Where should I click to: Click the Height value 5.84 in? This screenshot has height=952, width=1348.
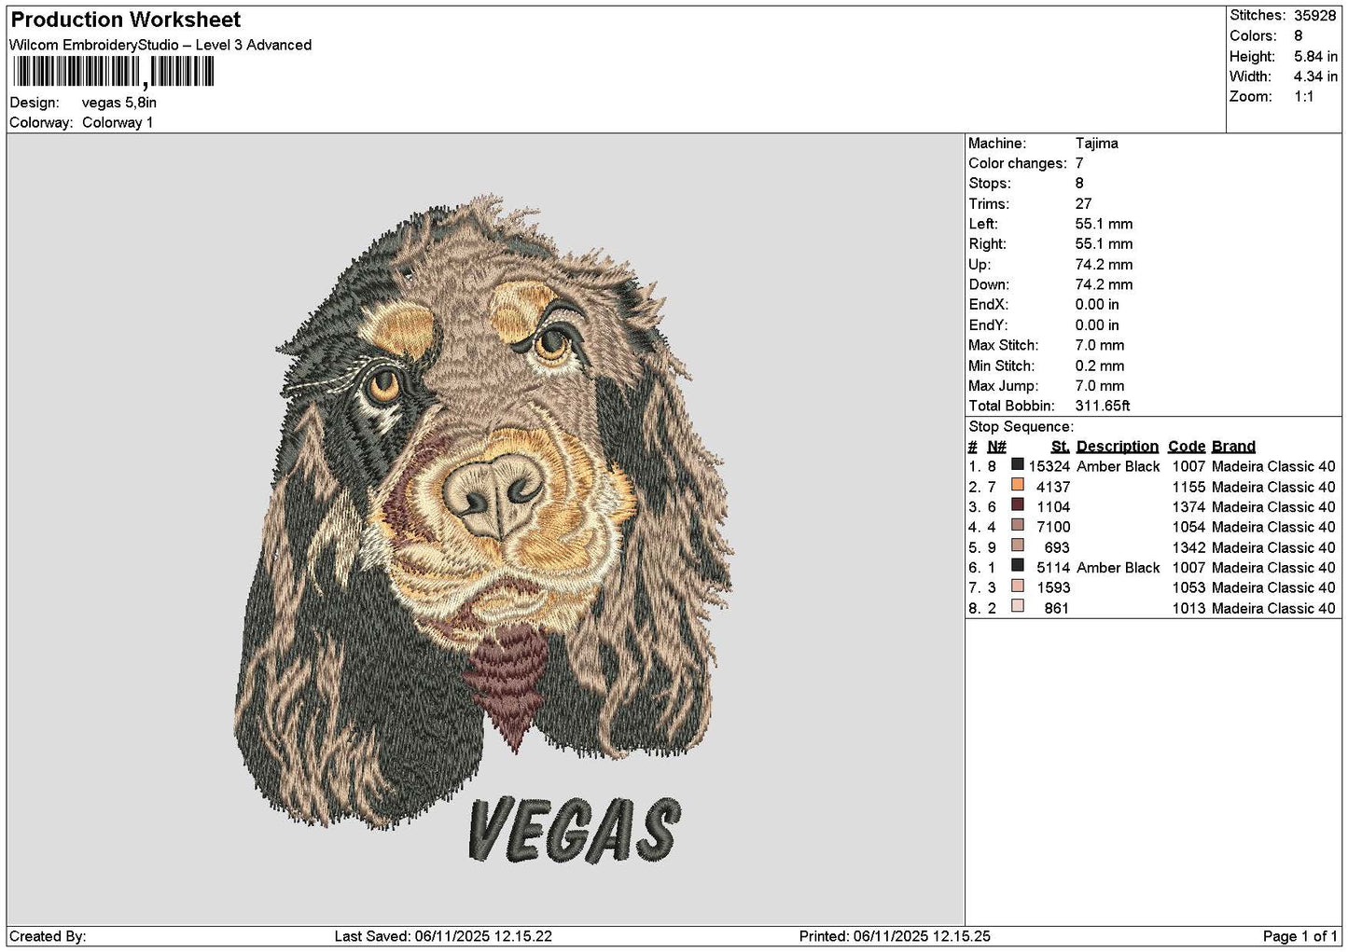pos(1316,56)
